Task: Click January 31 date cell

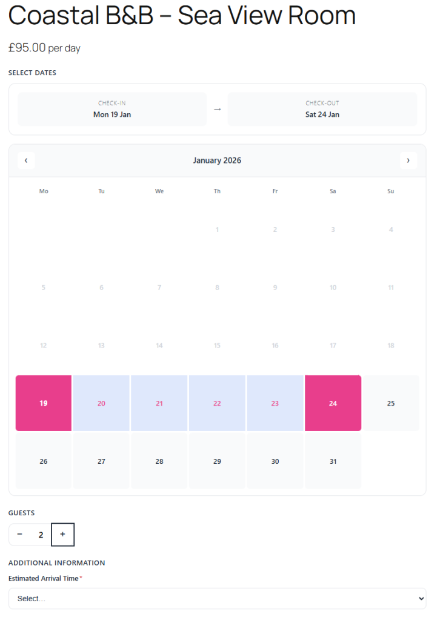Action: tap(333, 461)
